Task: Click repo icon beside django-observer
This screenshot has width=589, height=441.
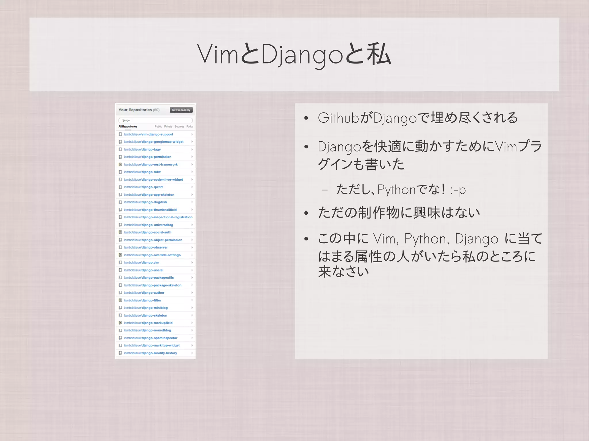Action: coord(120,247)
